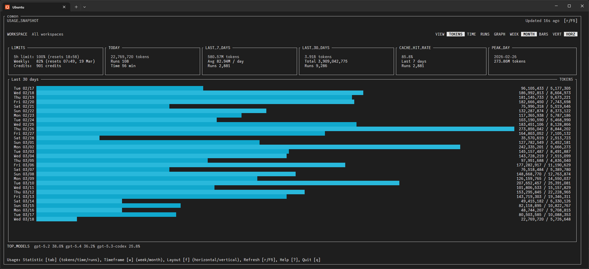Click the Ubuntu tab icon

pyautogui.click(x=7, y=6)
